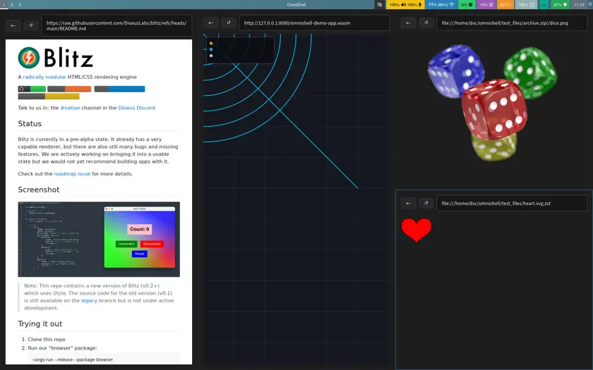The width and height of the screenshot is (593, 370).
Task: Click the 'Status' heading
Action: click(30, 124)
